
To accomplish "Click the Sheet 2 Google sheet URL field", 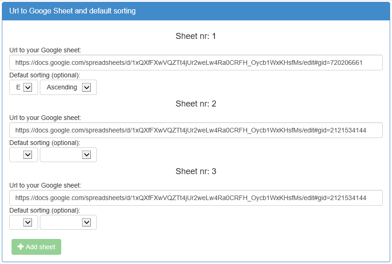I will (196, 130).
